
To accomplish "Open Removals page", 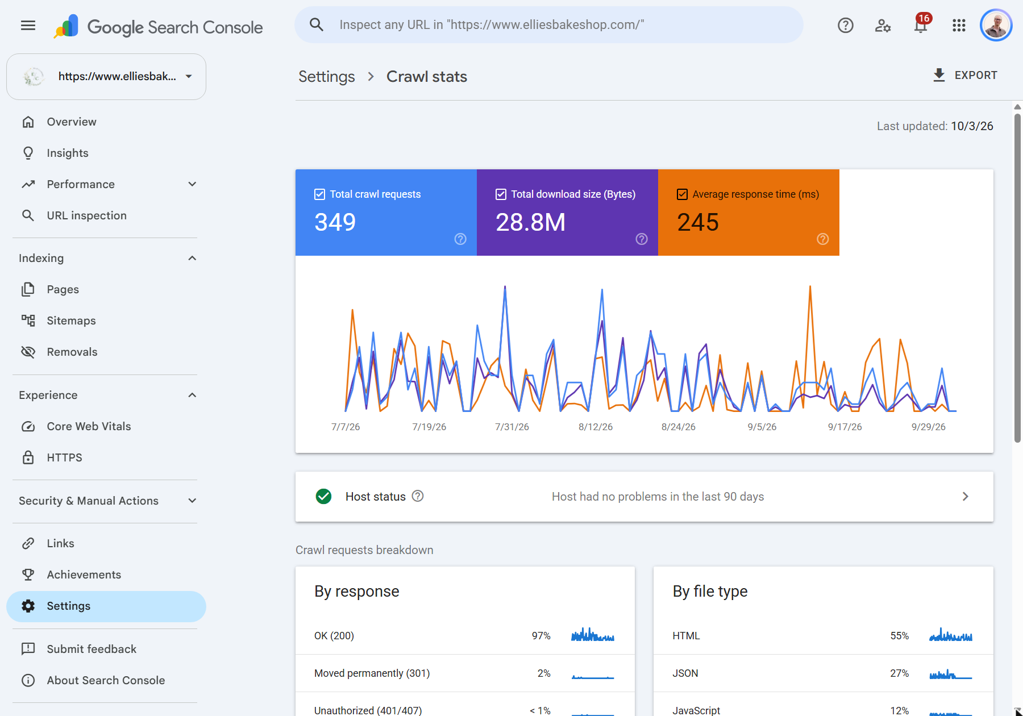I will pyautogui.click(x=106, y=352).
